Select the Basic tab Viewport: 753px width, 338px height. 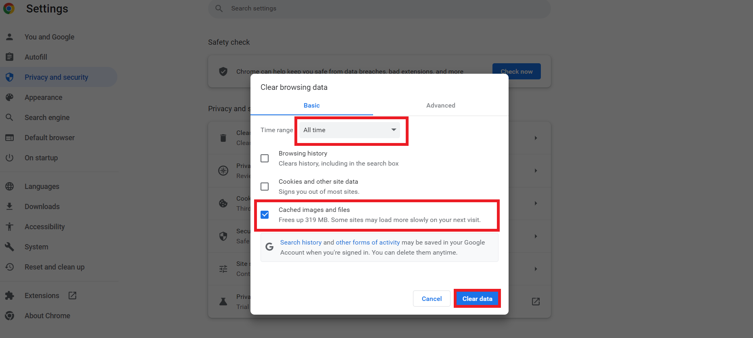(x=312, y=106)
